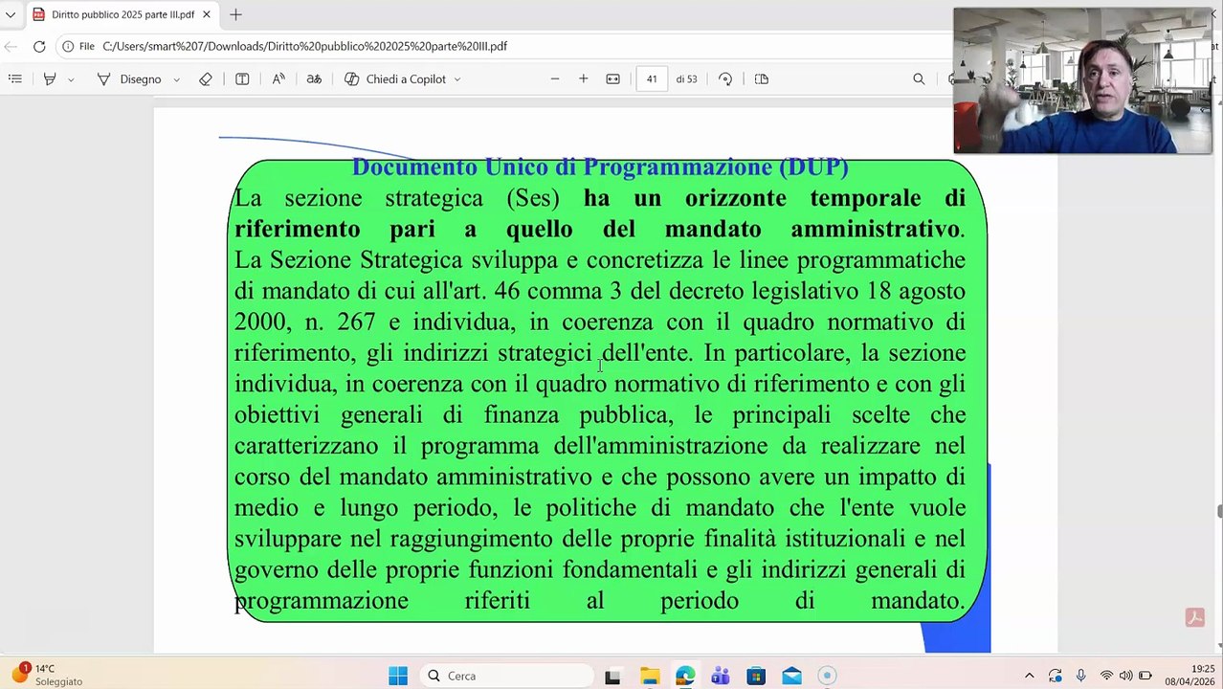The width and height of the screenshot is (1223, 689).
Task: Add a text box with the text tool
Action: point(242,79)
